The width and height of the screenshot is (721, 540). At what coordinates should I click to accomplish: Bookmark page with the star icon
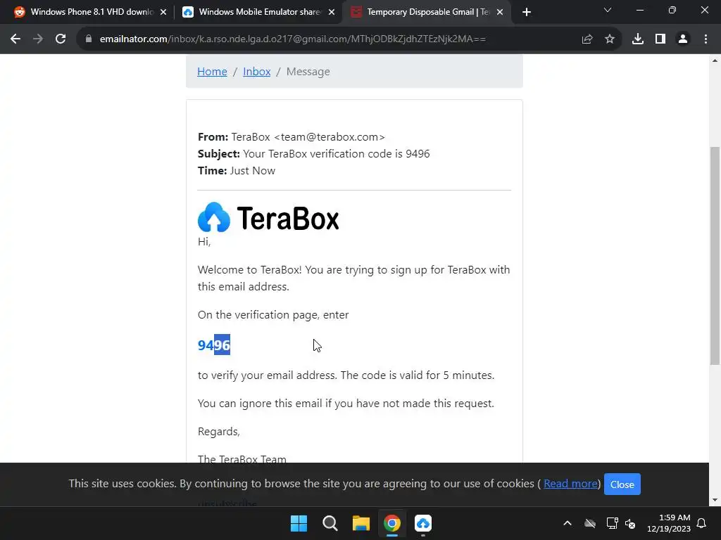(x=610, y=39)
